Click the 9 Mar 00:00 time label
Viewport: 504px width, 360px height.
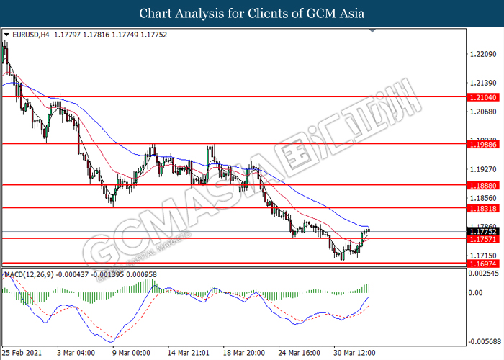(x=130, y=354)
